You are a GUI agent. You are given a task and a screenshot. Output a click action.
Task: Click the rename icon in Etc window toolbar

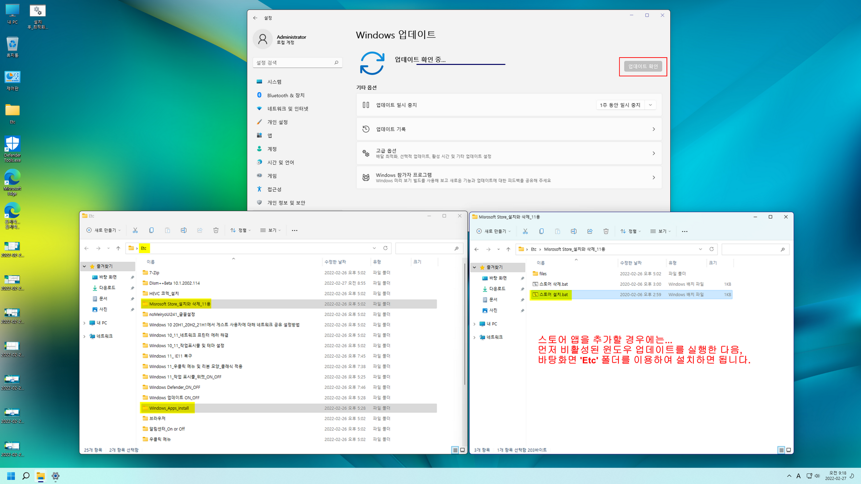click(184, 230)
